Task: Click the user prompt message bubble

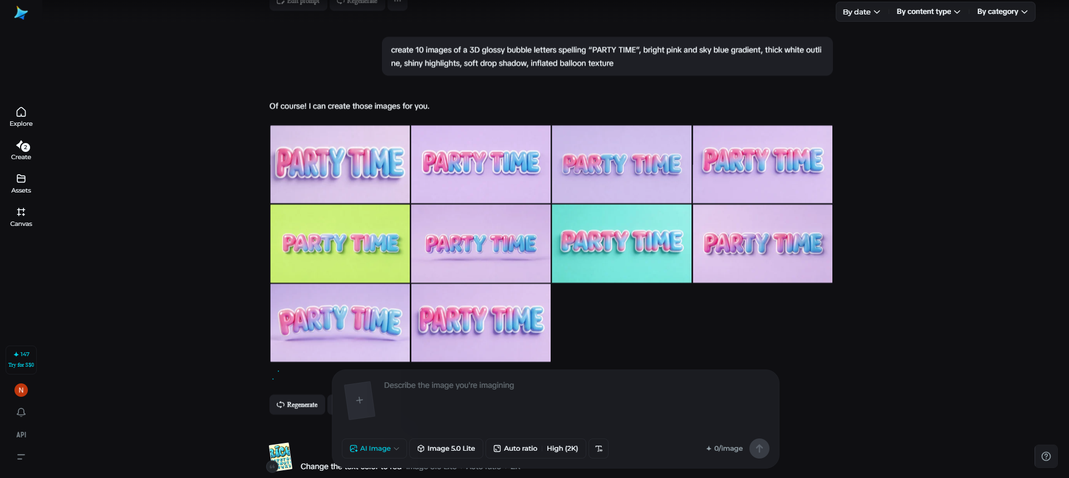Action: [607, 56]
